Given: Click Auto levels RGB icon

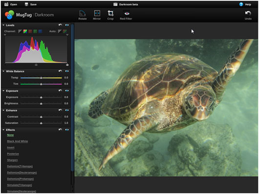Looking at the screenshot, I should point(65,31).
